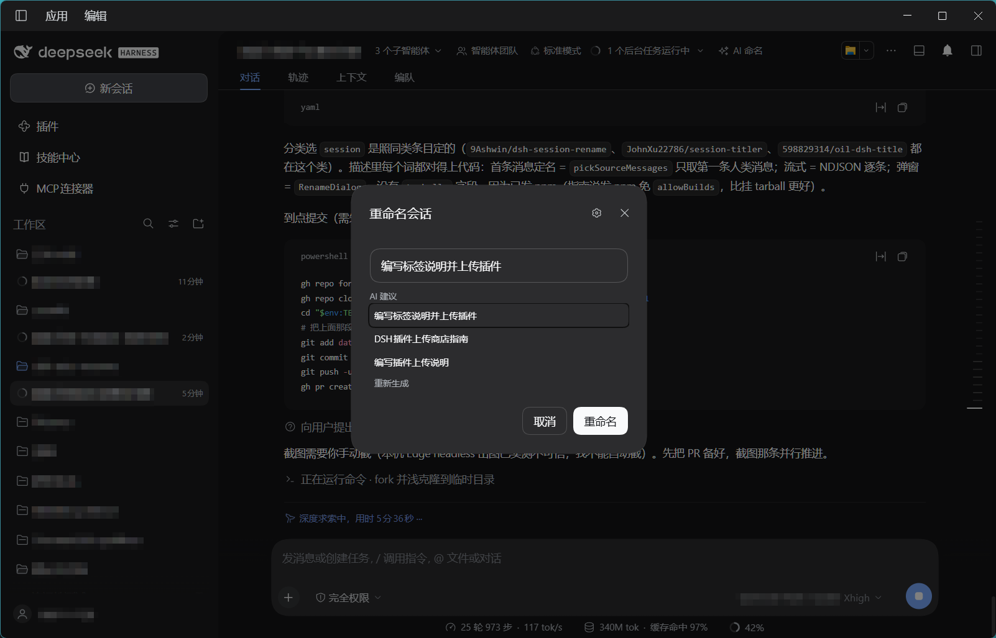This screenshot has height=638, width=996.
Task: Toggle the bottom panel layout icon
Action: (919, 51)
